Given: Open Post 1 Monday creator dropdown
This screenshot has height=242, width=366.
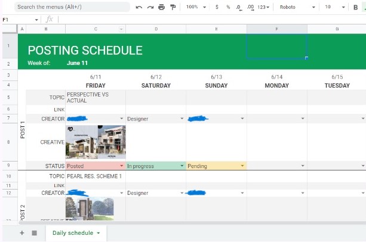Looking at the screenshot, I should 303,119.
